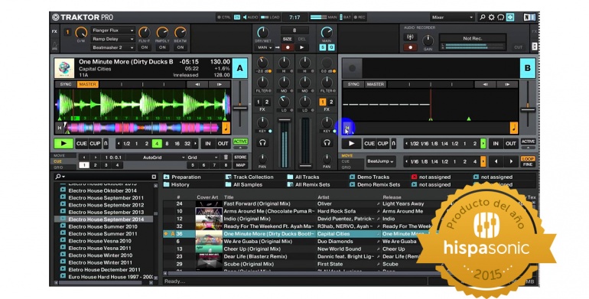Play Deck B
This screenshot has width=589, height=299.
click(351, 144)
